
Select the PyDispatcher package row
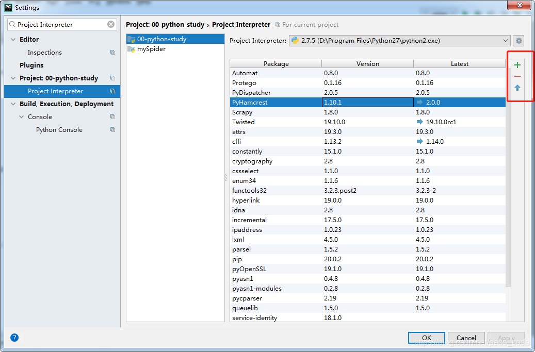367,93
